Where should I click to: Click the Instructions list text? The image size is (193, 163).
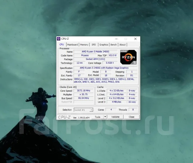(x=106, y=81)
